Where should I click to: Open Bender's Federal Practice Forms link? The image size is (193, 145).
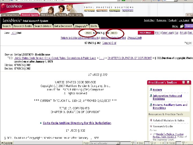[168, 135]
